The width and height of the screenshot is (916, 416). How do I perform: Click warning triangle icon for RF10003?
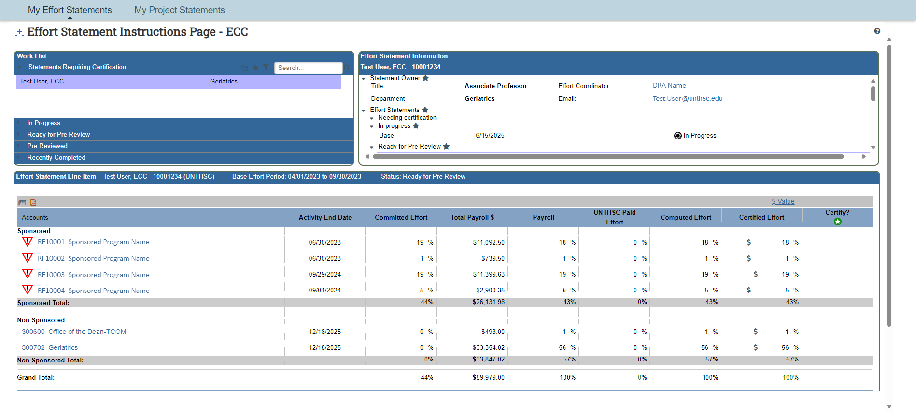28,274
